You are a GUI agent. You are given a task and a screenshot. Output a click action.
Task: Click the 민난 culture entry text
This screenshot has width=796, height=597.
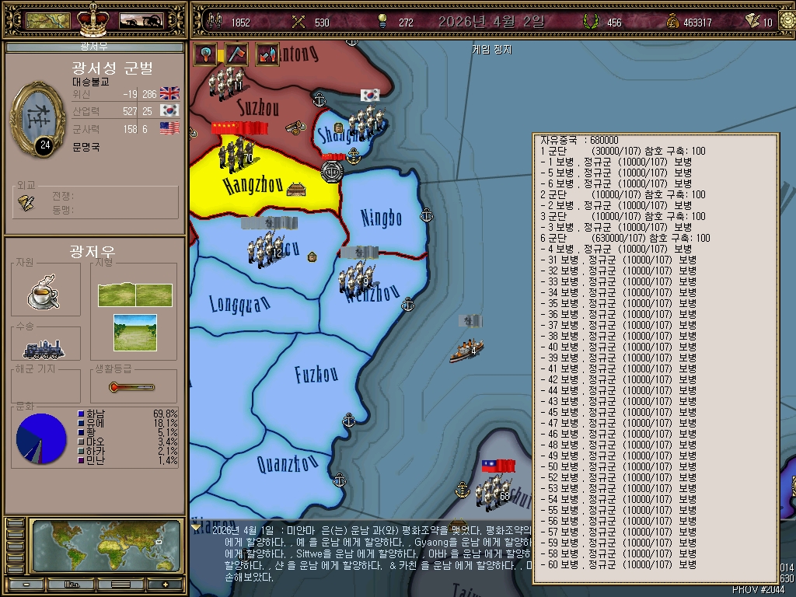point(96,460)
